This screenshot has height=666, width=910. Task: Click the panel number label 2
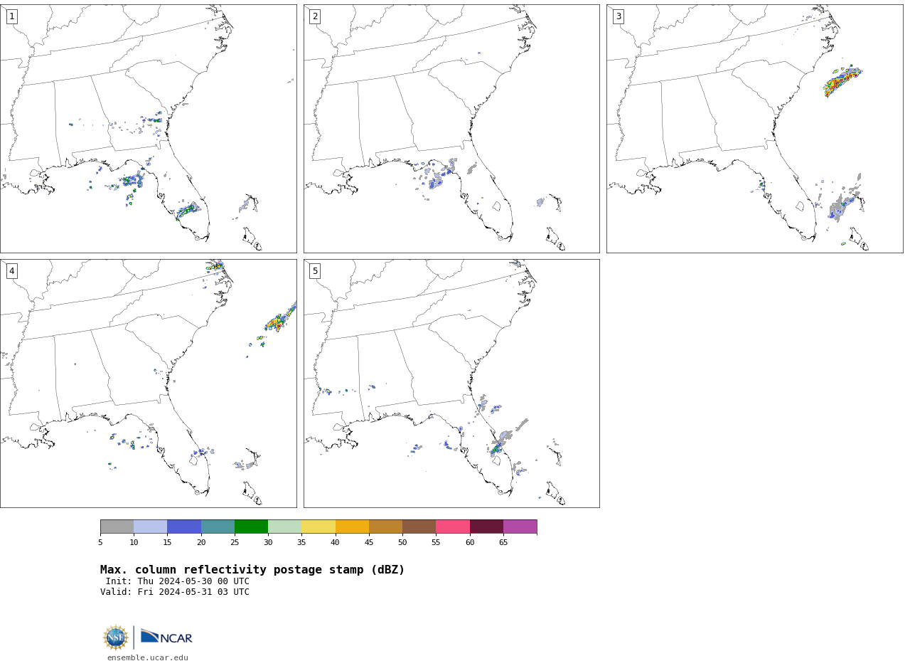[x=315, y=16]
